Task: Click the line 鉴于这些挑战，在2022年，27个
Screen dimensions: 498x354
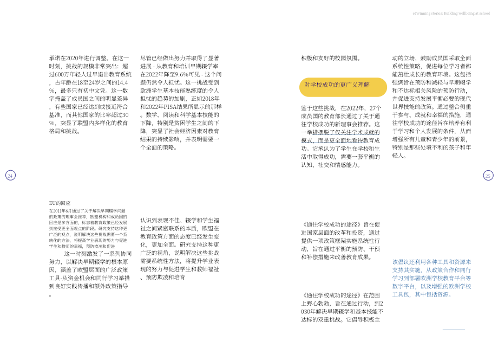Action: coord(341,108)
